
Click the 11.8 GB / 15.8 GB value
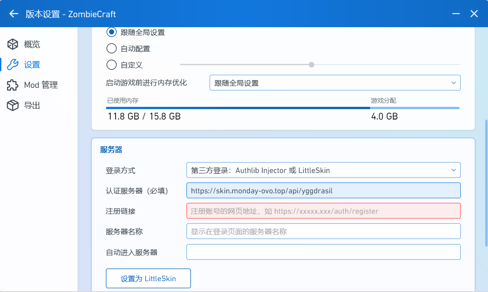pyautogui.click(x=144, y=116)
